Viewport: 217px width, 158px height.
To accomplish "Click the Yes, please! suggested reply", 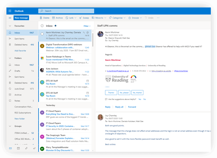I will pos(124,93).
